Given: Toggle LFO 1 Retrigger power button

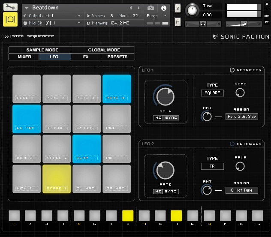Looking at the screenshot, I should point(232,70).
